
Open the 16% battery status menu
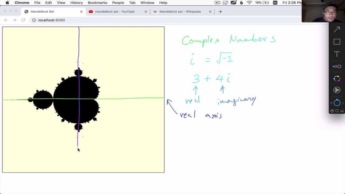point(262,3)
